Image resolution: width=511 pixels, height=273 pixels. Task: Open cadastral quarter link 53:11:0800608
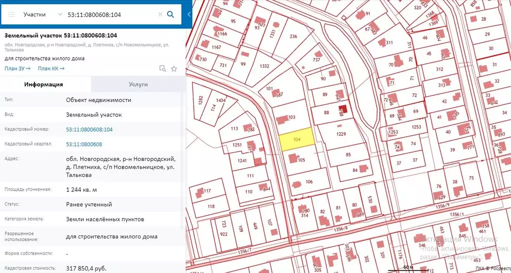click(84, 144)
